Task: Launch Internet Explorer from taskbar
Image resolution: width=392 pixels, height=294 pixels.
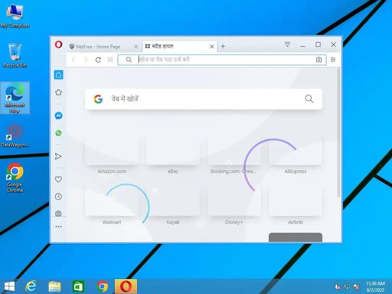Action: (31, 286)
